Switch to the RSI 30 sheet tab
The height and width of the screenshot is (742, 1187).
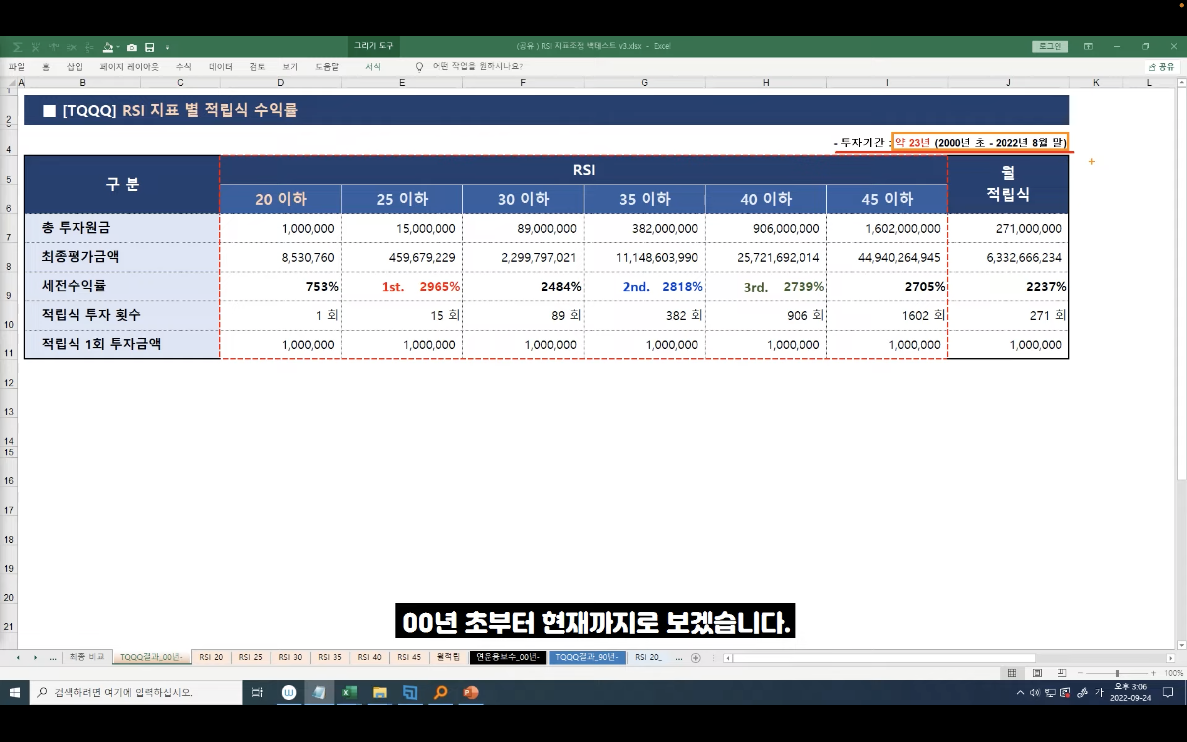click(290, 657)
